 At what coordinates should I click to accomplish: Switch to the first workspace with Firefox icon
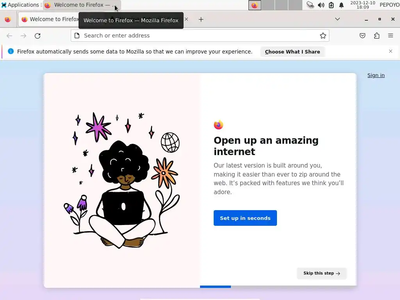coord(255,5)
